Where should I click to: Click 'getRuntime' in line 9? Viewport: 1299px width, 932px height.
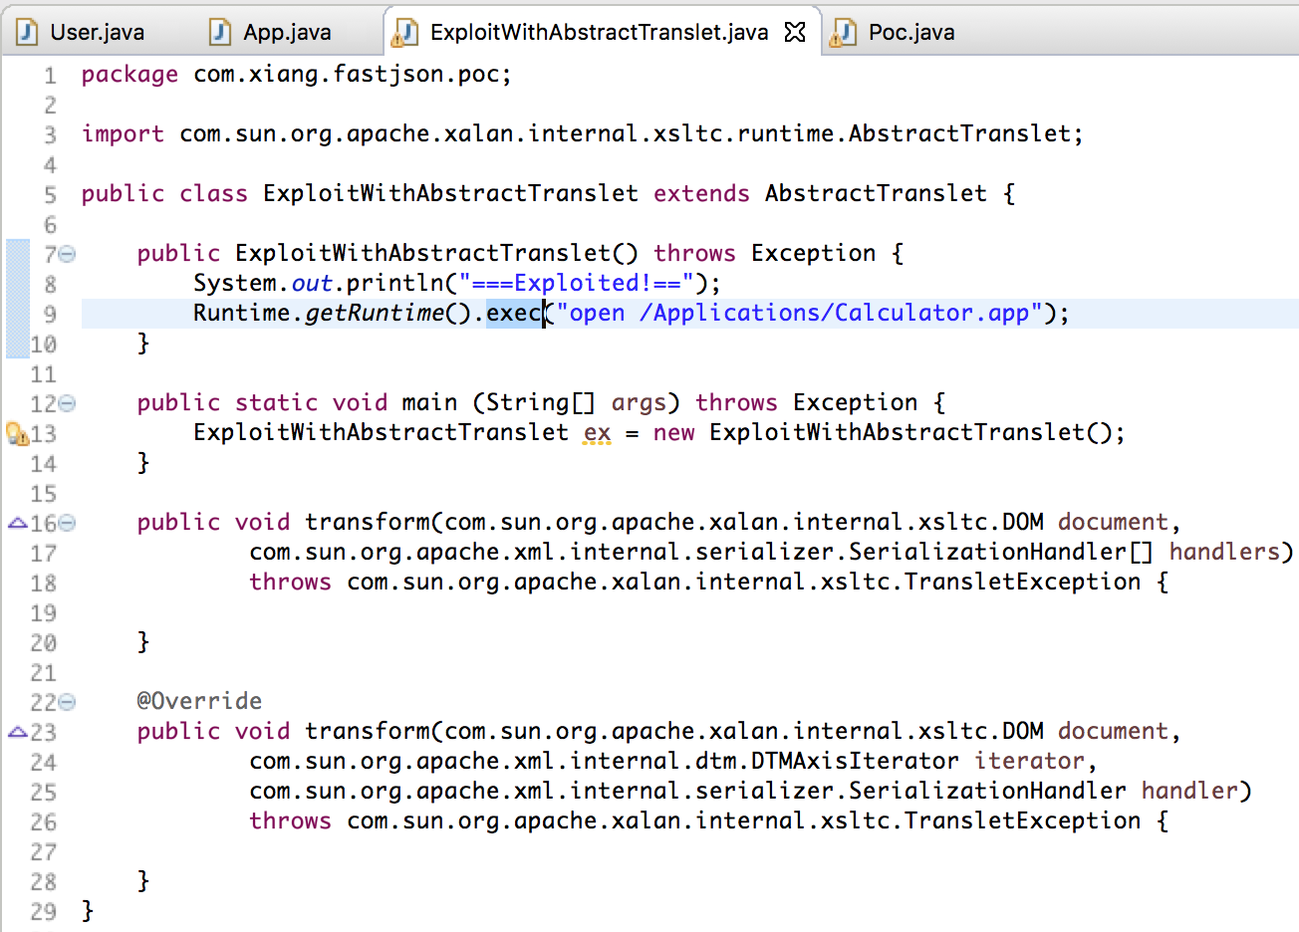[375, 313]
